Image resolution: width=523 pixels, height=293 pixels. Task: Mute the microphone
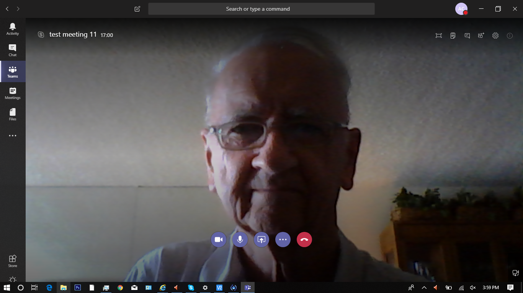pos(240,240)
